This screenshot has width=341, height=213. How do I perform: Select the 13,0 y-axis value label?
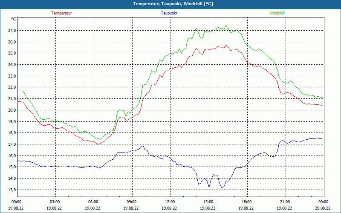coord(11,190)
